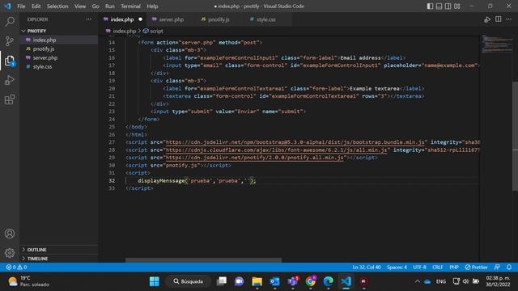Open the Edit menu
The image size is (518, 291).
pyautogui.click(x=36, y=6)
